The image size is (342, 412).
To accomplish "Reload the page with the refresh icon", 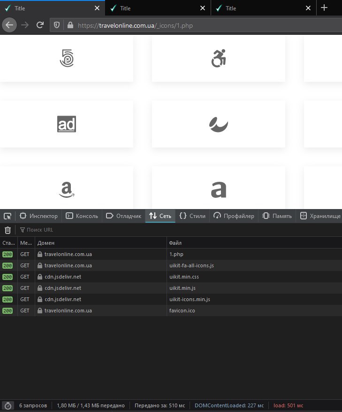I will pyautogui.click(x=40, y=25).
